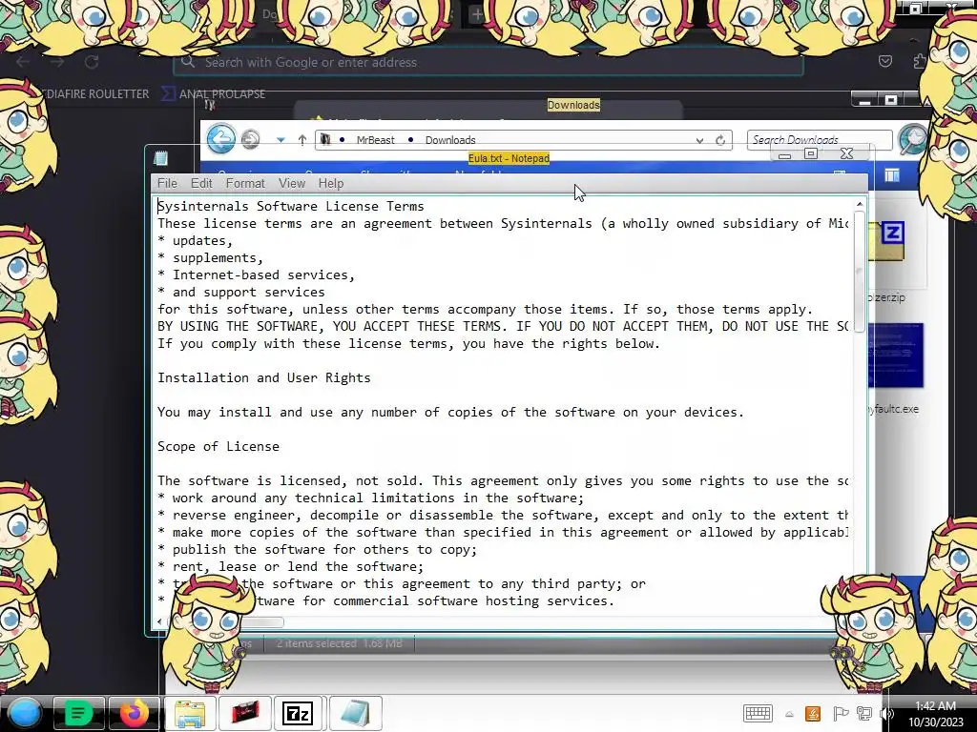Select Downloads in Explorer address path
Screen dimensions: 977x732
[450, 140]
